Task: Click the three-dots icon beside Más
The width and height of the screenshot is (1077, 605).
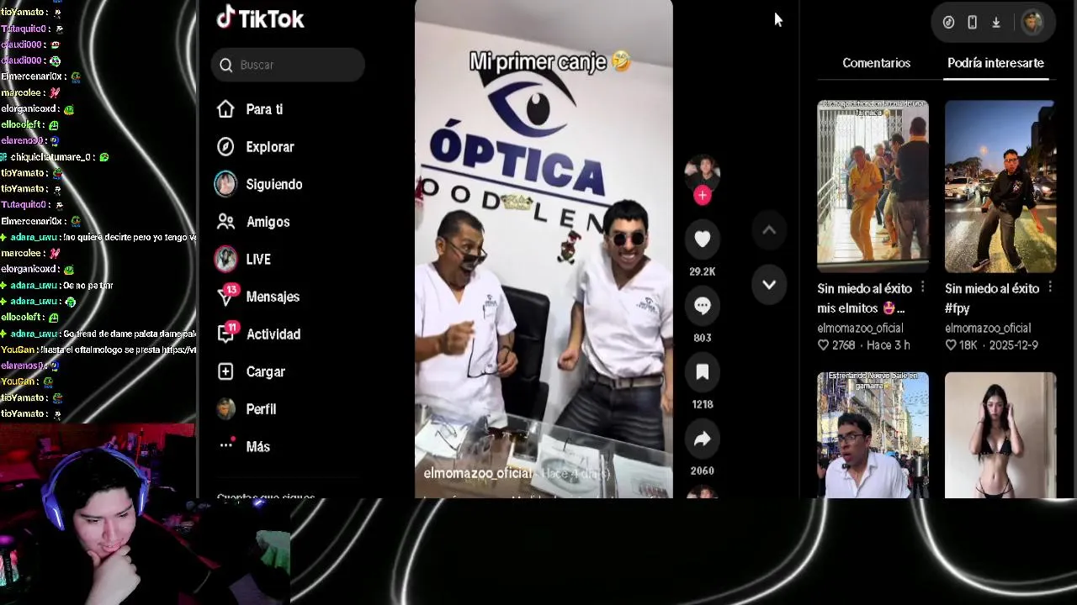Action: pos(225,445)
